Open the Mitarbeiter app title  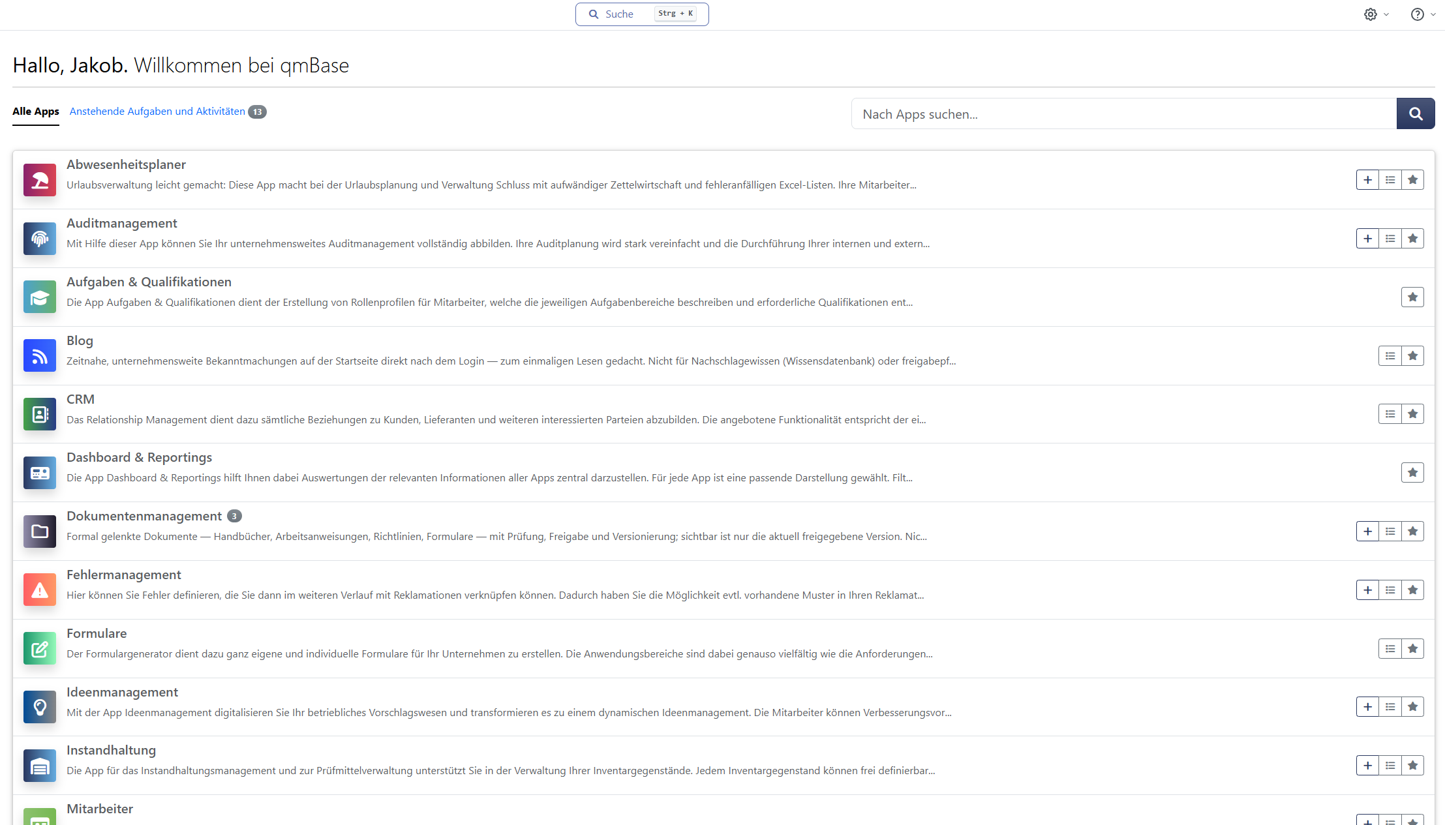(100, 809)
